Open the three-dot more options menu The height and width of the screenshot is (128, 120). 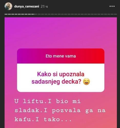tap(112, 6)
